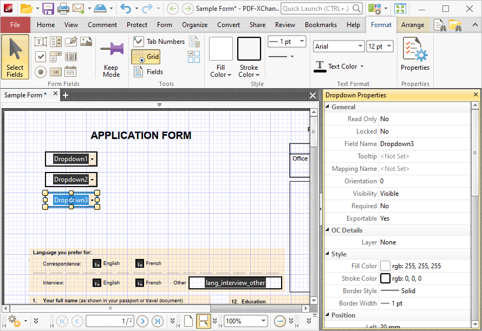This screenshot has height=331, width=482.
Task: Click the Email icon in quick access toolbar
Action: (79, 9)
